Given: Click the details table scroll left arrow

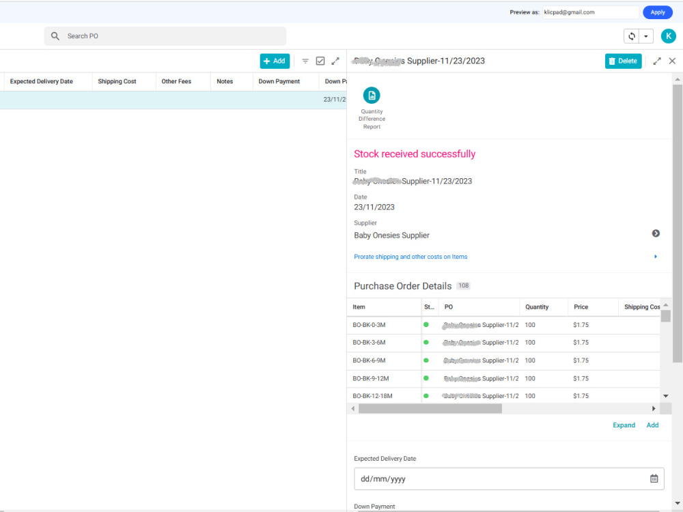Looking at the screenshot, I should pyautogui.click(x=353, y=408).
